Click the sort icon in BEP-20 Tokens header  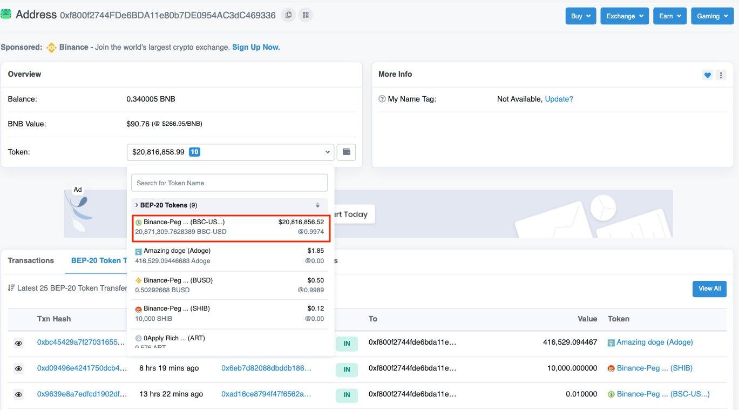tap(317, 205)
